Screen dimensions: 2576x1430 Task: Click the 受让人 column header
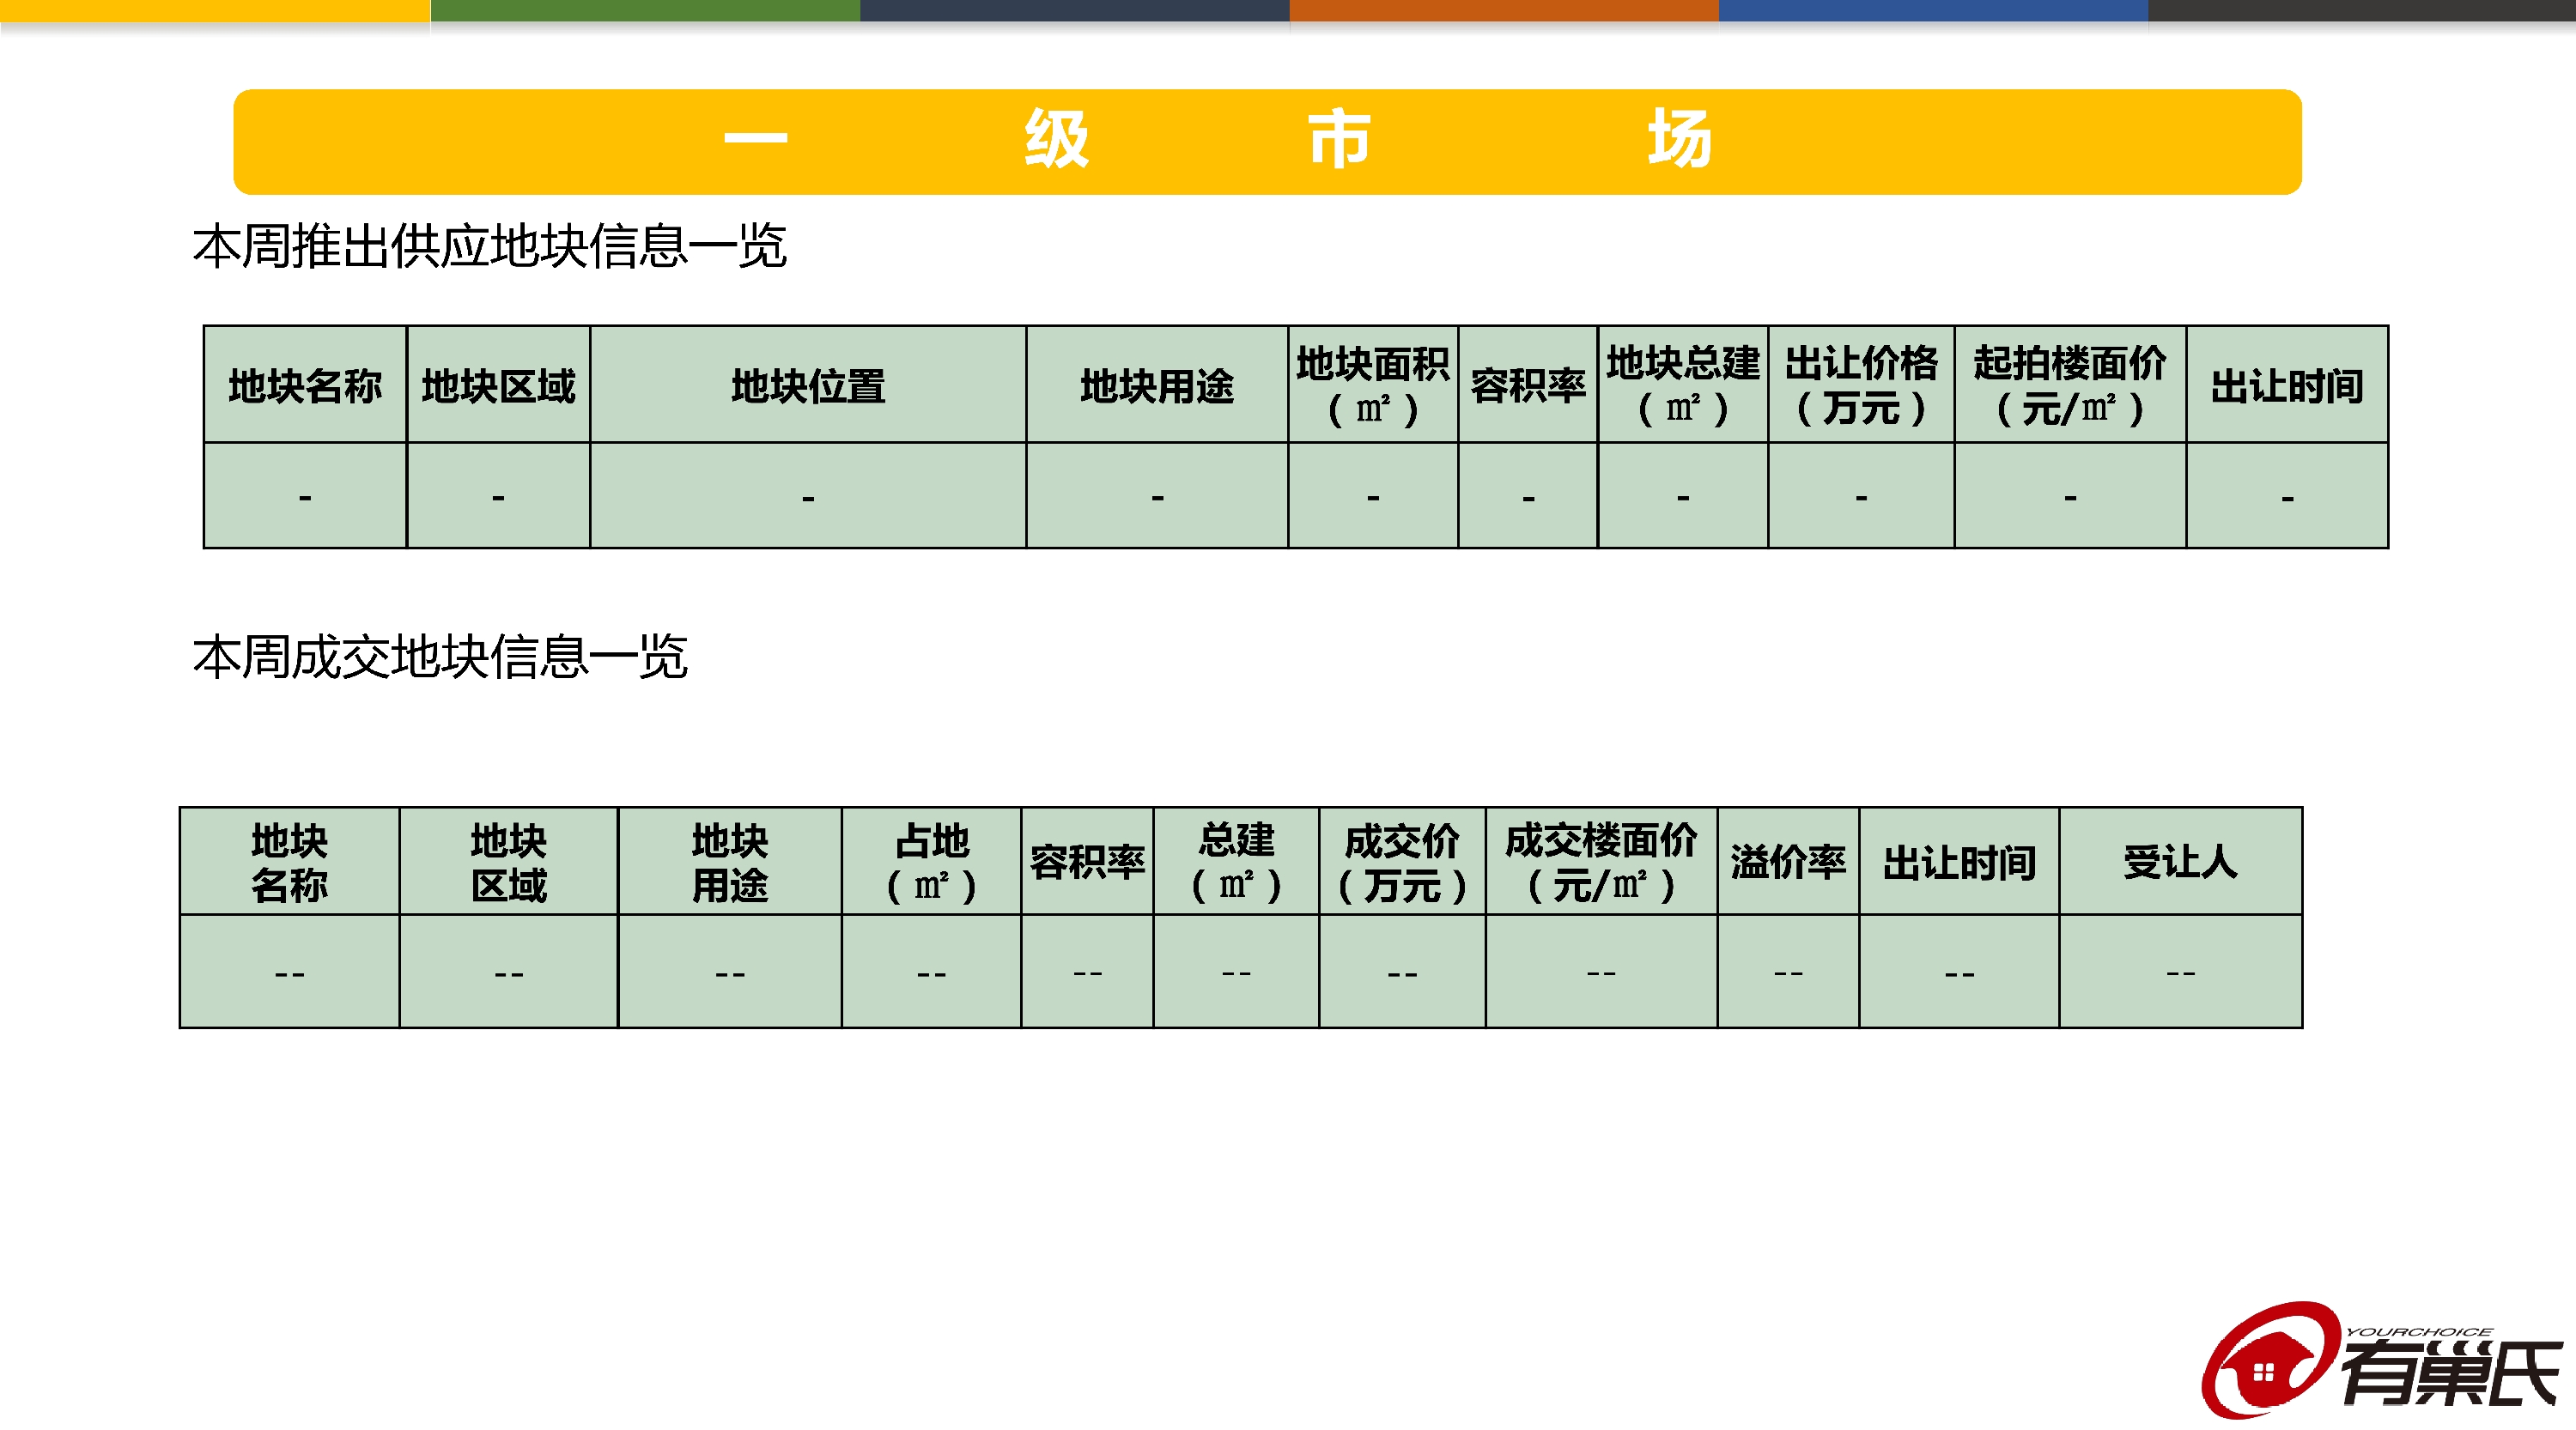[x=2180, y=862]
